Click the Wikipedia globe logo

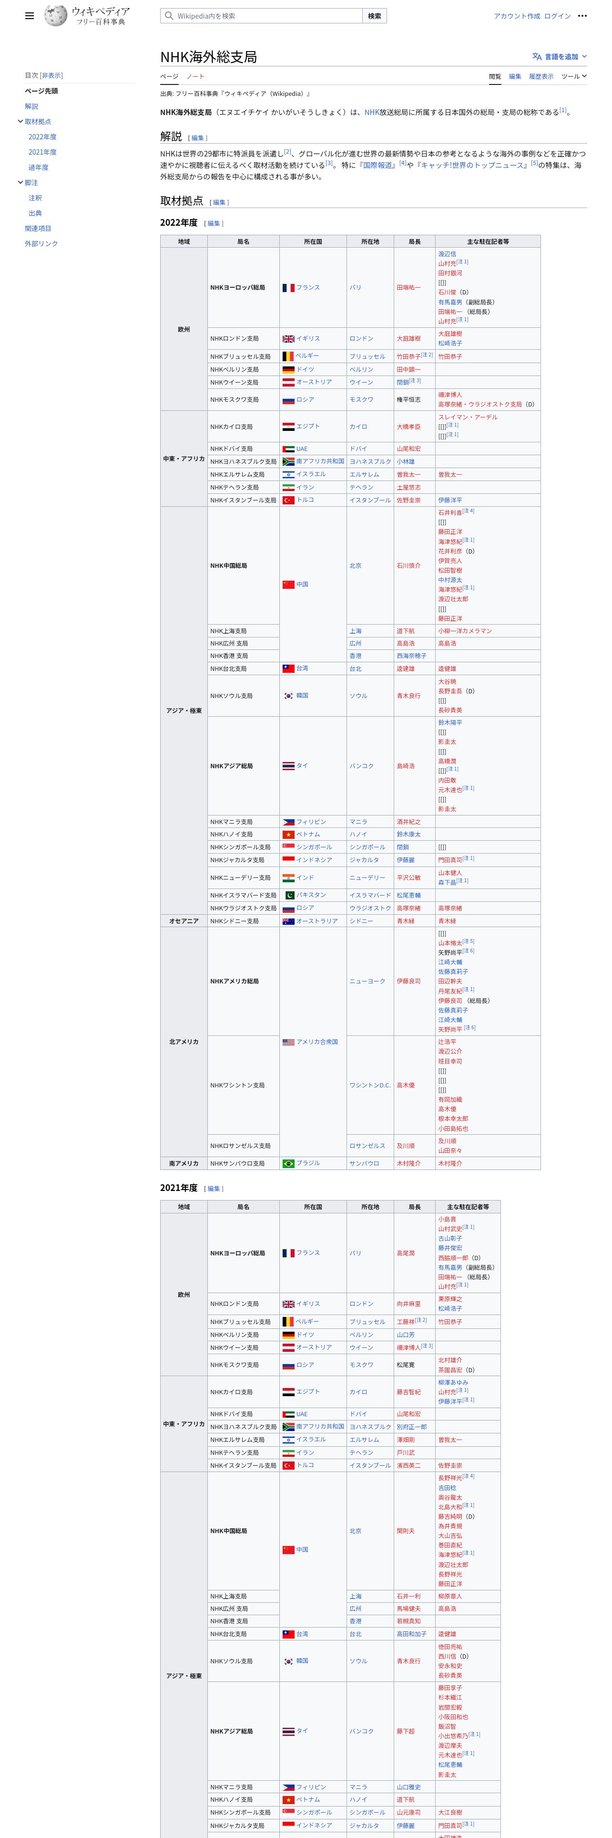(x=56, y=15)
